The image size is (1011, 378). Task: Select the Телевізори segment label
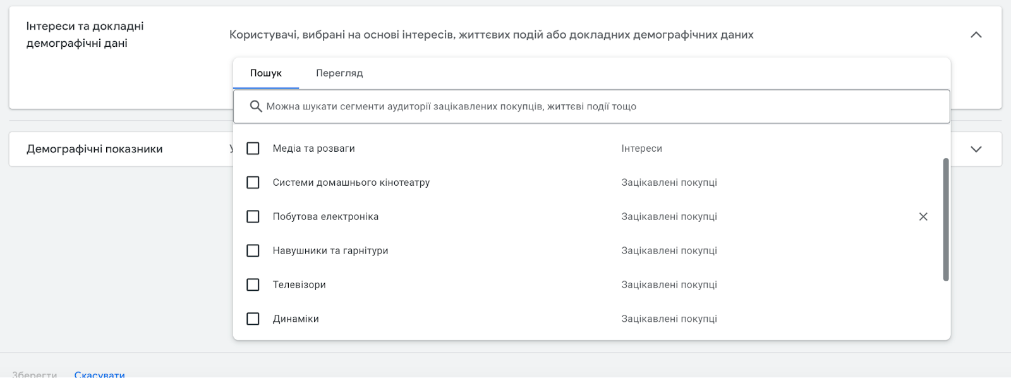[x=299, y=285]
